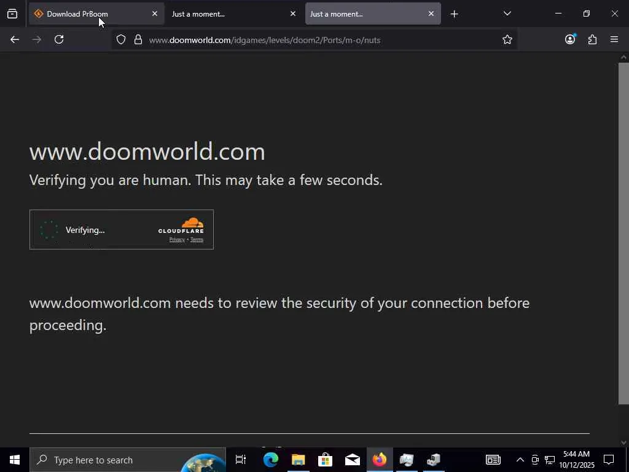
Task: Open the News and interests widget
Action: point(493,460)
